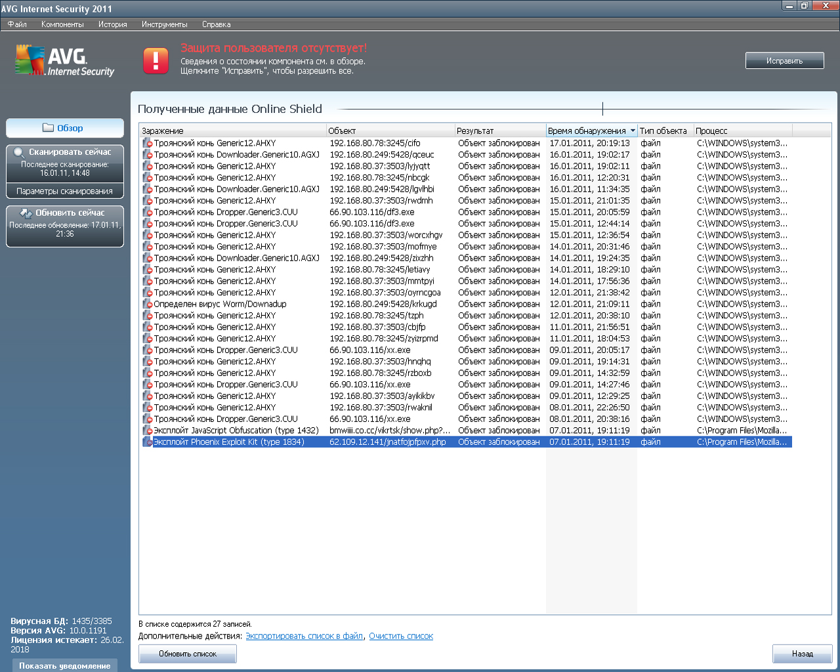Select row with object 192.168.80.249:5428/krkugd
This screenshot has height=672, width=840.
pos(466,304)
